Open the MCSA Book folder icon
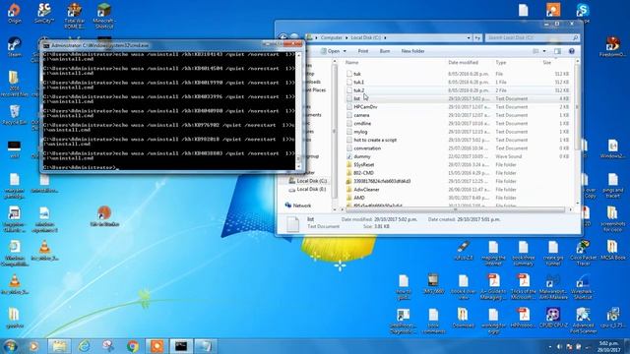 [x=612, y=250]
